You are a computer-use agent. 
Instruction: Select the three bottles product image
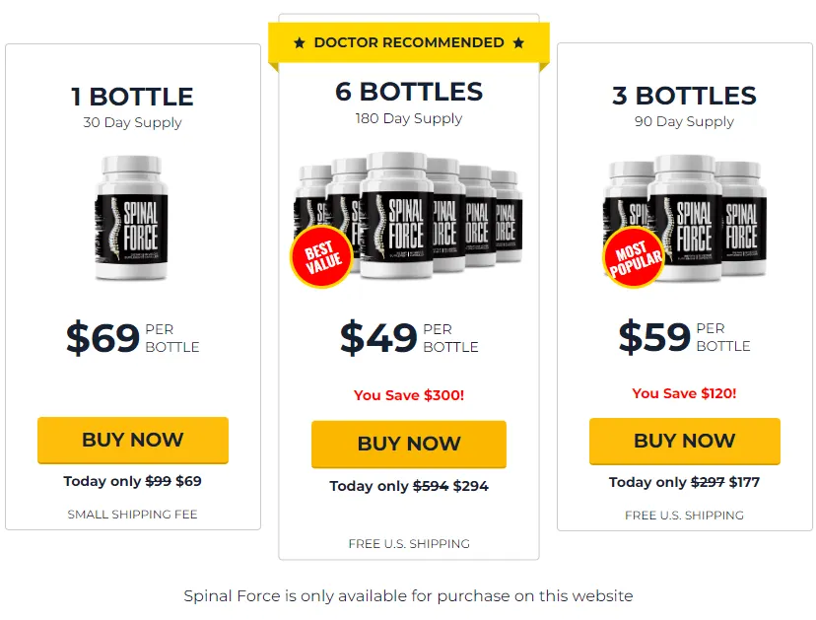point(685,220)
